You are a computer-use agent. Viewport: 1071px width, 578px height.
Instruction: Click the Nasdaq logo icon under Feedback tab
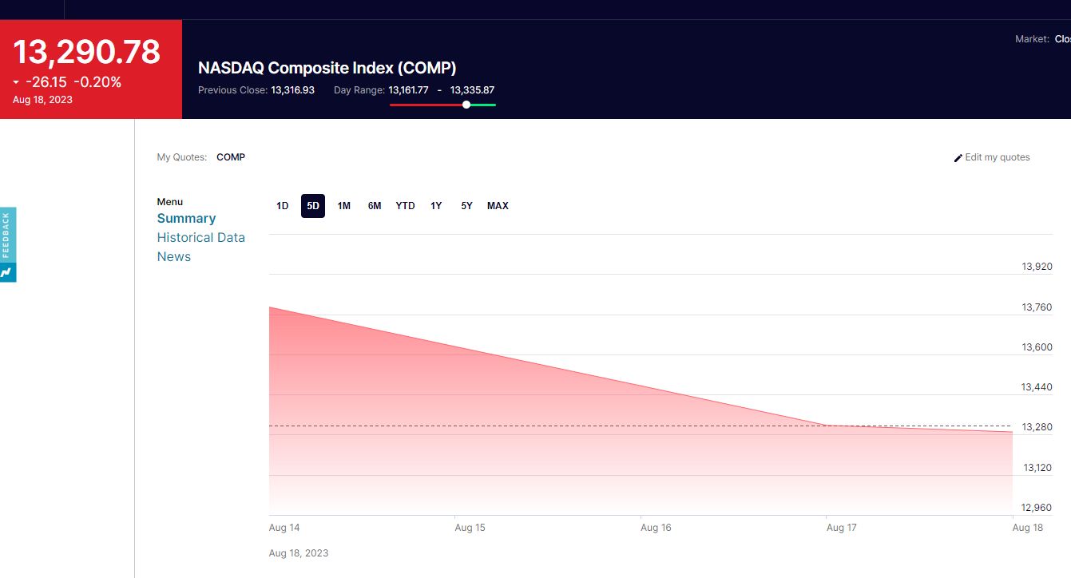(7, 272)
